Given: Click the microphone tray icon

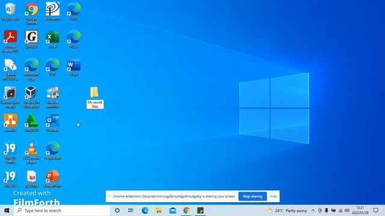Looking at the screenshot, I should (x=326, y=211).
